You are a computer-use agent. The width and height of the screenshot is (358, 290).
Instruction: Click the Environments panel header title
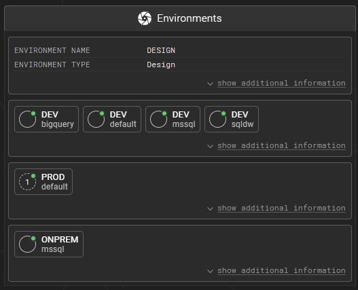(190, 18)
